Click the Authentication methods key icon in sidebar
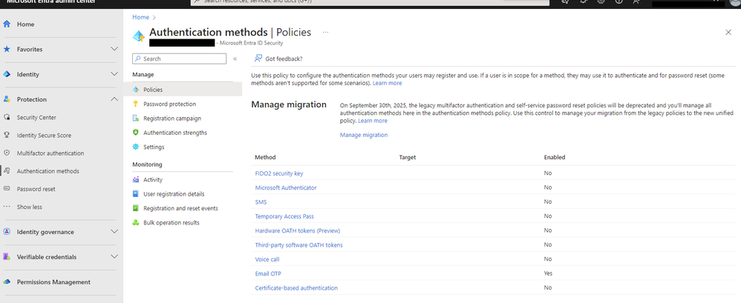This screenshot has width=741, height=303. pos(7,171)
